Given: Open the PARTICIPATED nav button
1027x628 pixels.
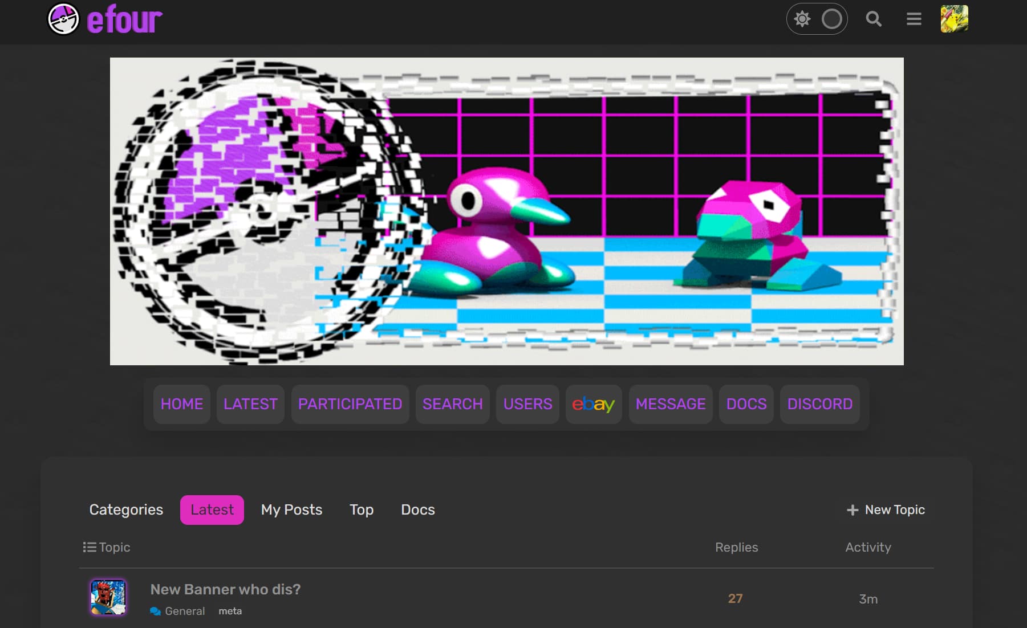Looking at the screenshot, I should [350, 404].
